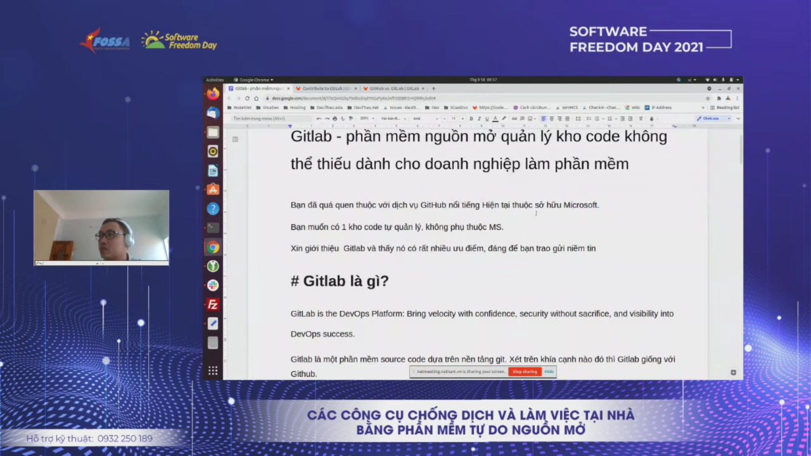
Task: Open line spacing options
Action: pyautogui.click(x=578, y=118)
